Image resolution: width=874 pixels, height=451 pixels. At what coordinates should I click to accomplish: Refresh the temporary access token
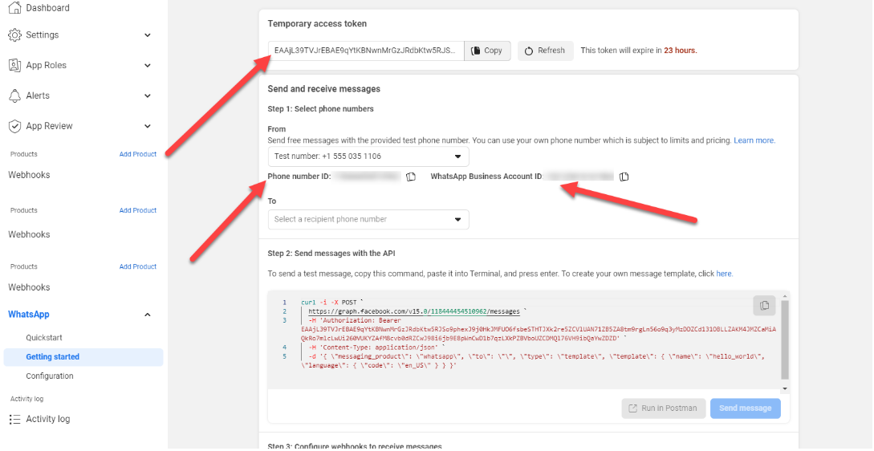[x=545, y=51]
